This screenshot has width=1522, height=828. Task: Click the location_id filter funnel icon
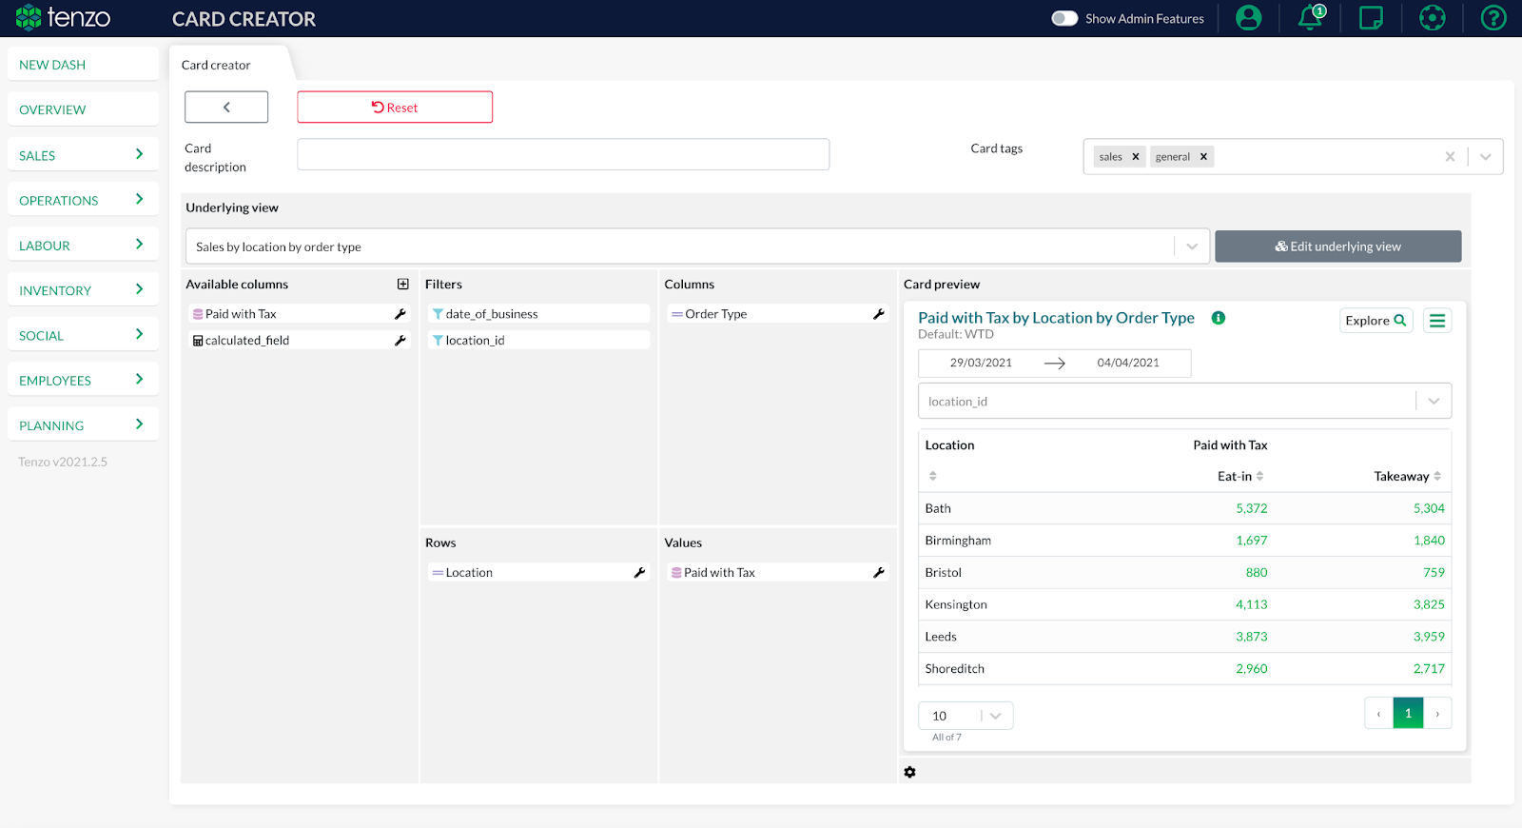coord(438,341)
